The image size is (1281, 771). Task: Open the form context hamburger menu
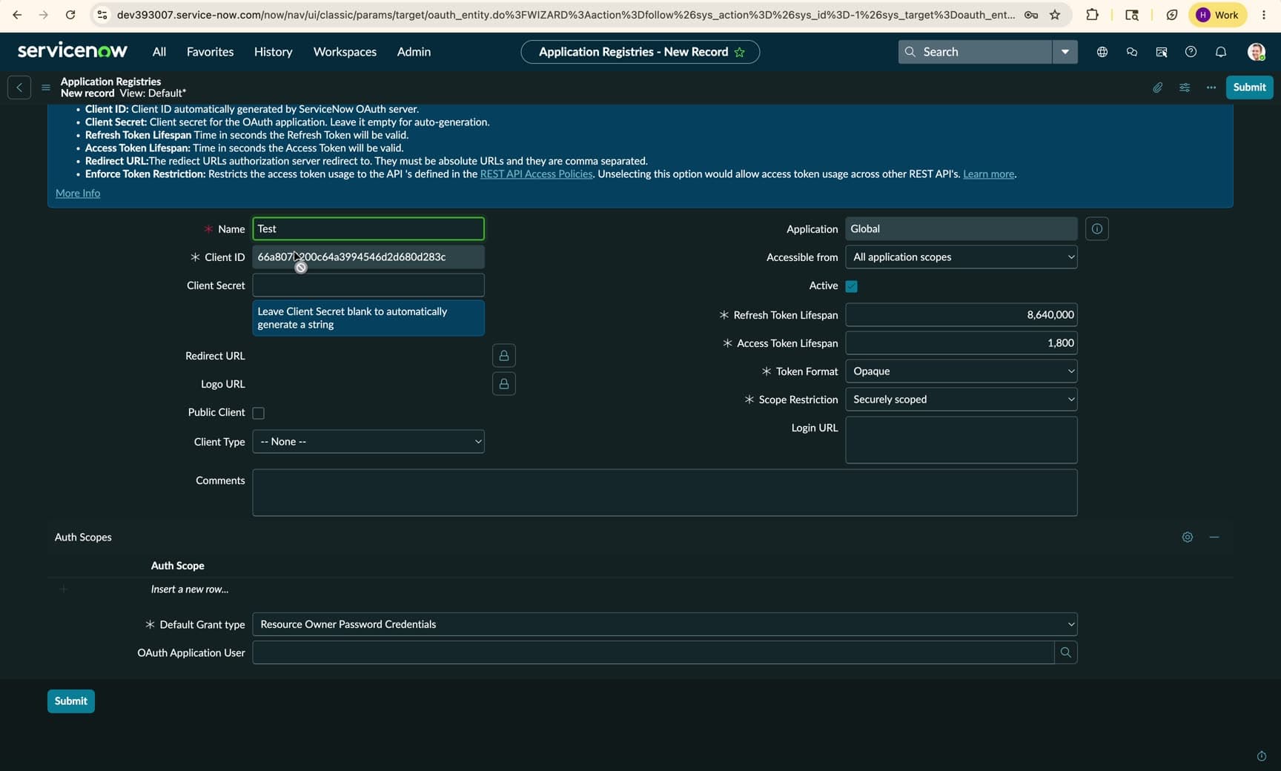[x=46, y=87]
